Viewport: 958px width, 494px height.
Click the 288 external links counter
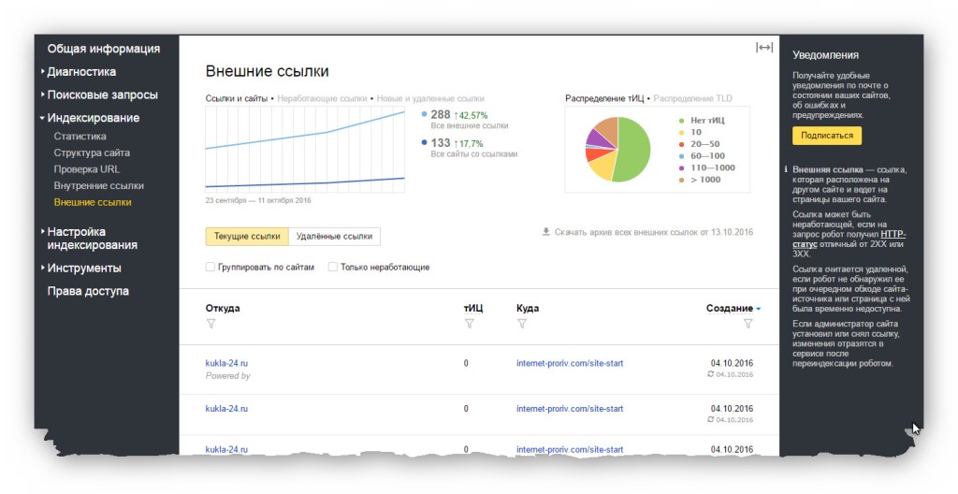441,114
